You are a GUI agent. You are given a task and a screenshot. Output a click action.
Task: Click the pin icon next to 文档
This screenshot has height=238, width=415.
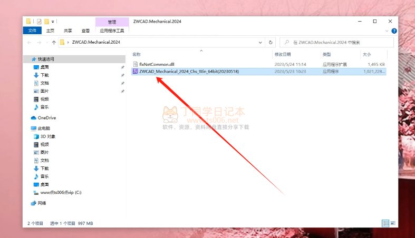[x=122, y=83]
